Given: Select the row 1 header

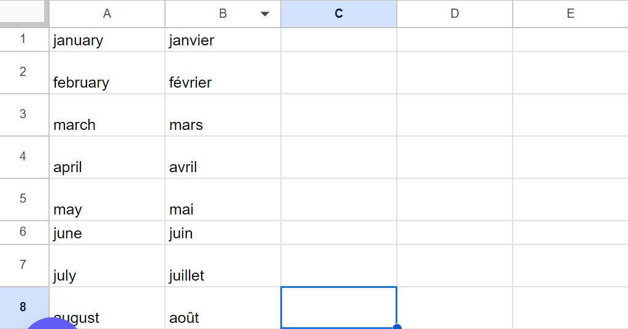Looking at the screenshot, I should pyautogui.click(x=24, y=40).
